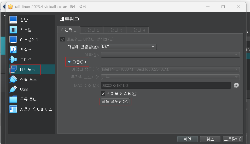Image resolution: width=250 pixels, height=144 pixels.
Task: Select 오디오 label in settings list
Action: [26, 59]
